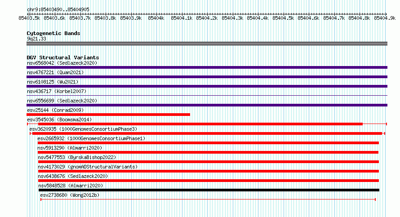Click nsv4173029 (gnomADStructuralVariants) label
Image resolution: width=400 pixels, height=217 pixels.
(x=88, y=167)
